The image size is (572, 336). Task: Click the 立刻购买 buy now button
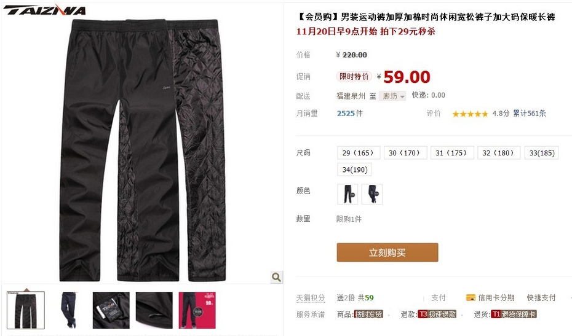[387, 252]
